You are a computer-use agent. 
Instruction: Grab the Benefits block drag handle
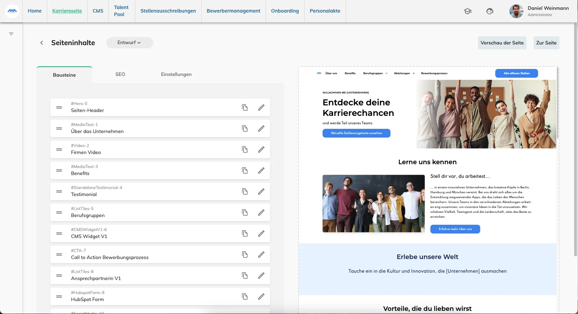[59, 170]
